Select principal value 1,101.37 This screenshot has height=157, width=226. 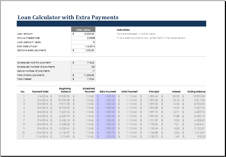(153, 120)
